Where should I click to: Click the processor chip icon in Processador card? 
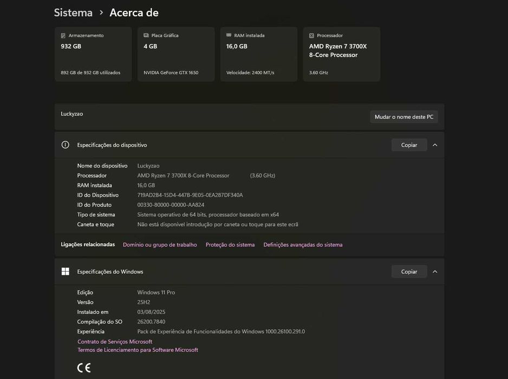coord(311,36)
